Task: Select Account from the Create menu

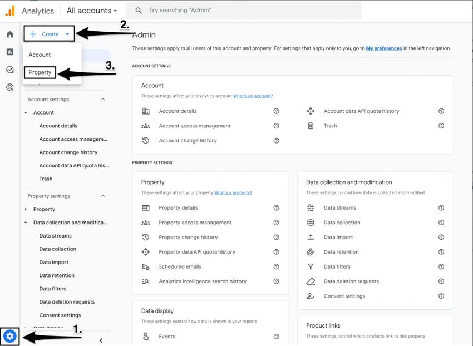Action: (40, 55)
